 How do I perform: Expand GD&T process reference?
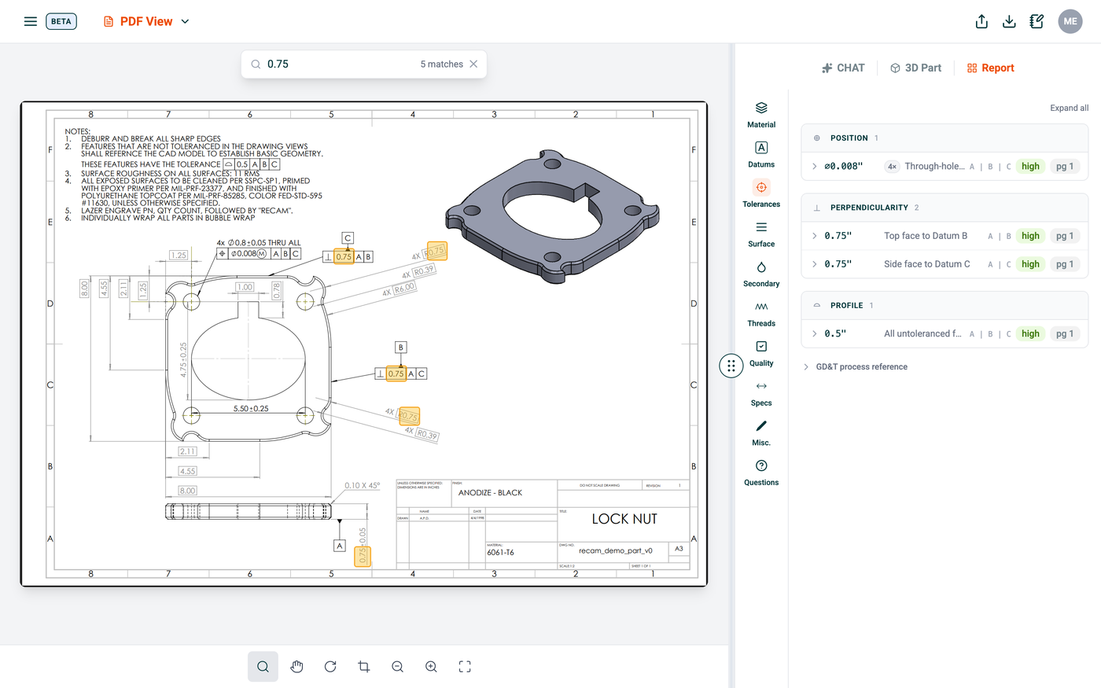point(855,367)
